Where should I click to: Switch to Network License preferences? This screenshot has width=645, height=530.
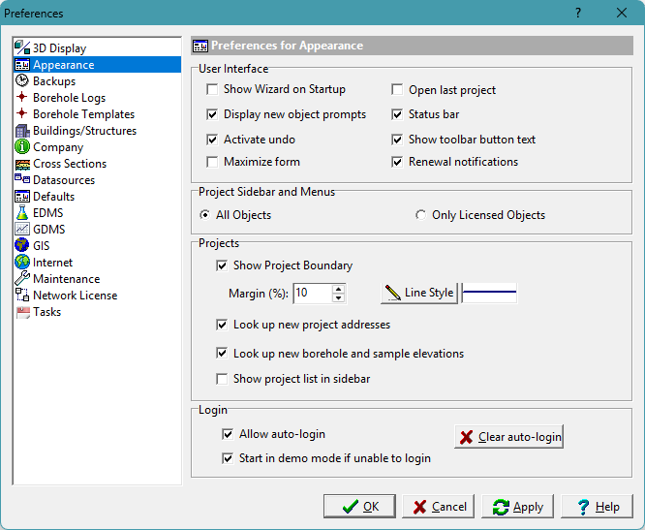75,296
